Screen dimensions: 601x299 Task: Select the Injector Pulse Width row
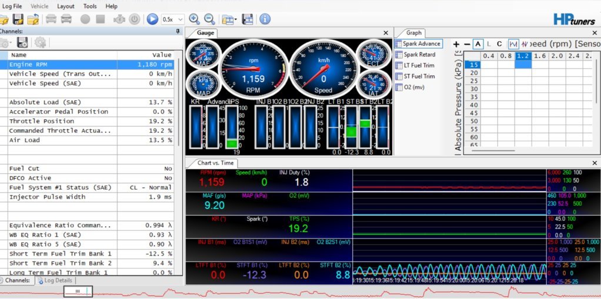point(87,197)
